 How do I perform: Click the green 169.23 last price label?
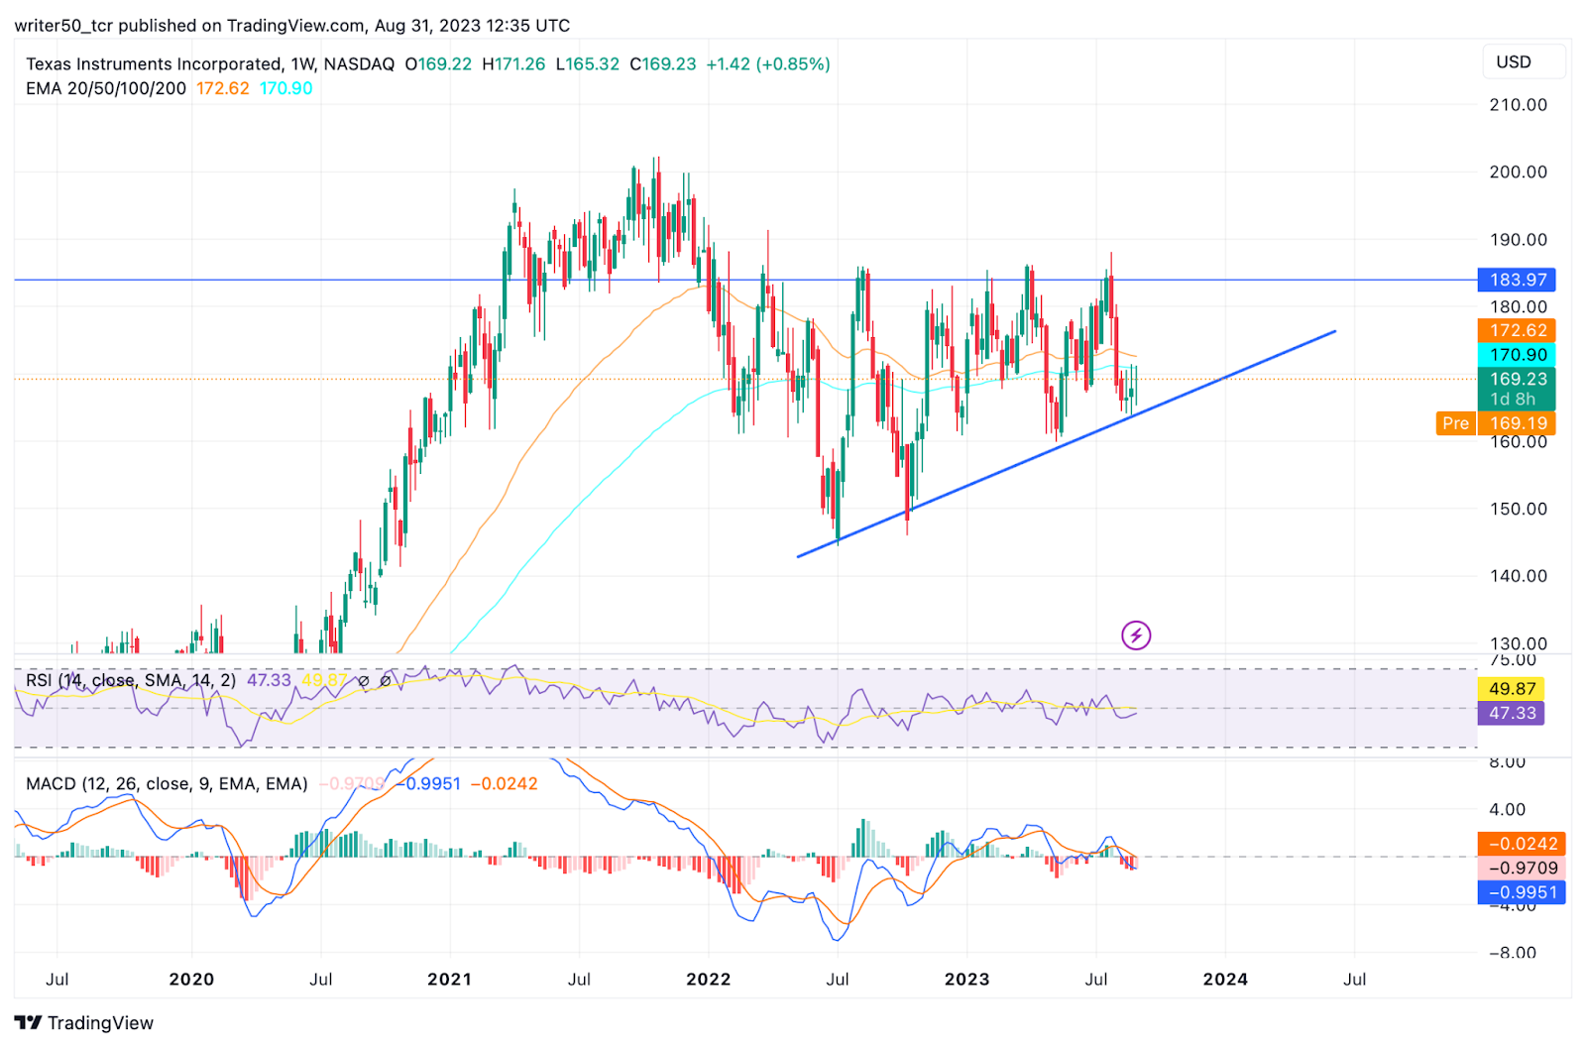[1517, 388]
